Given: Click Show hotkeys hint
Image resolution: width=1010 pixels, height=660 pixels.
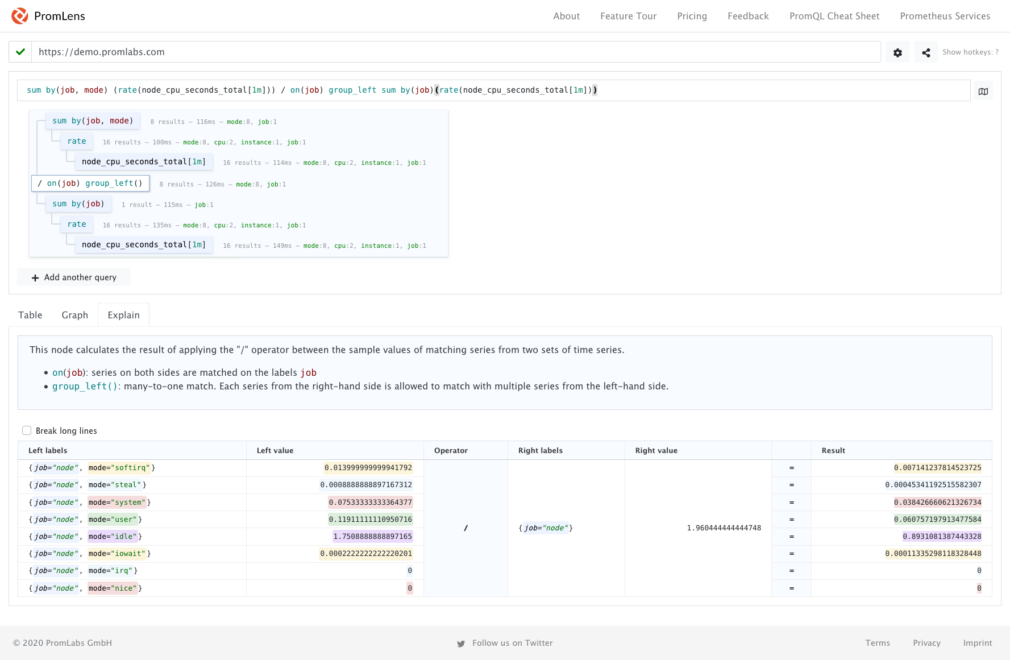Looking at the screenshot, I should (971, 52).
